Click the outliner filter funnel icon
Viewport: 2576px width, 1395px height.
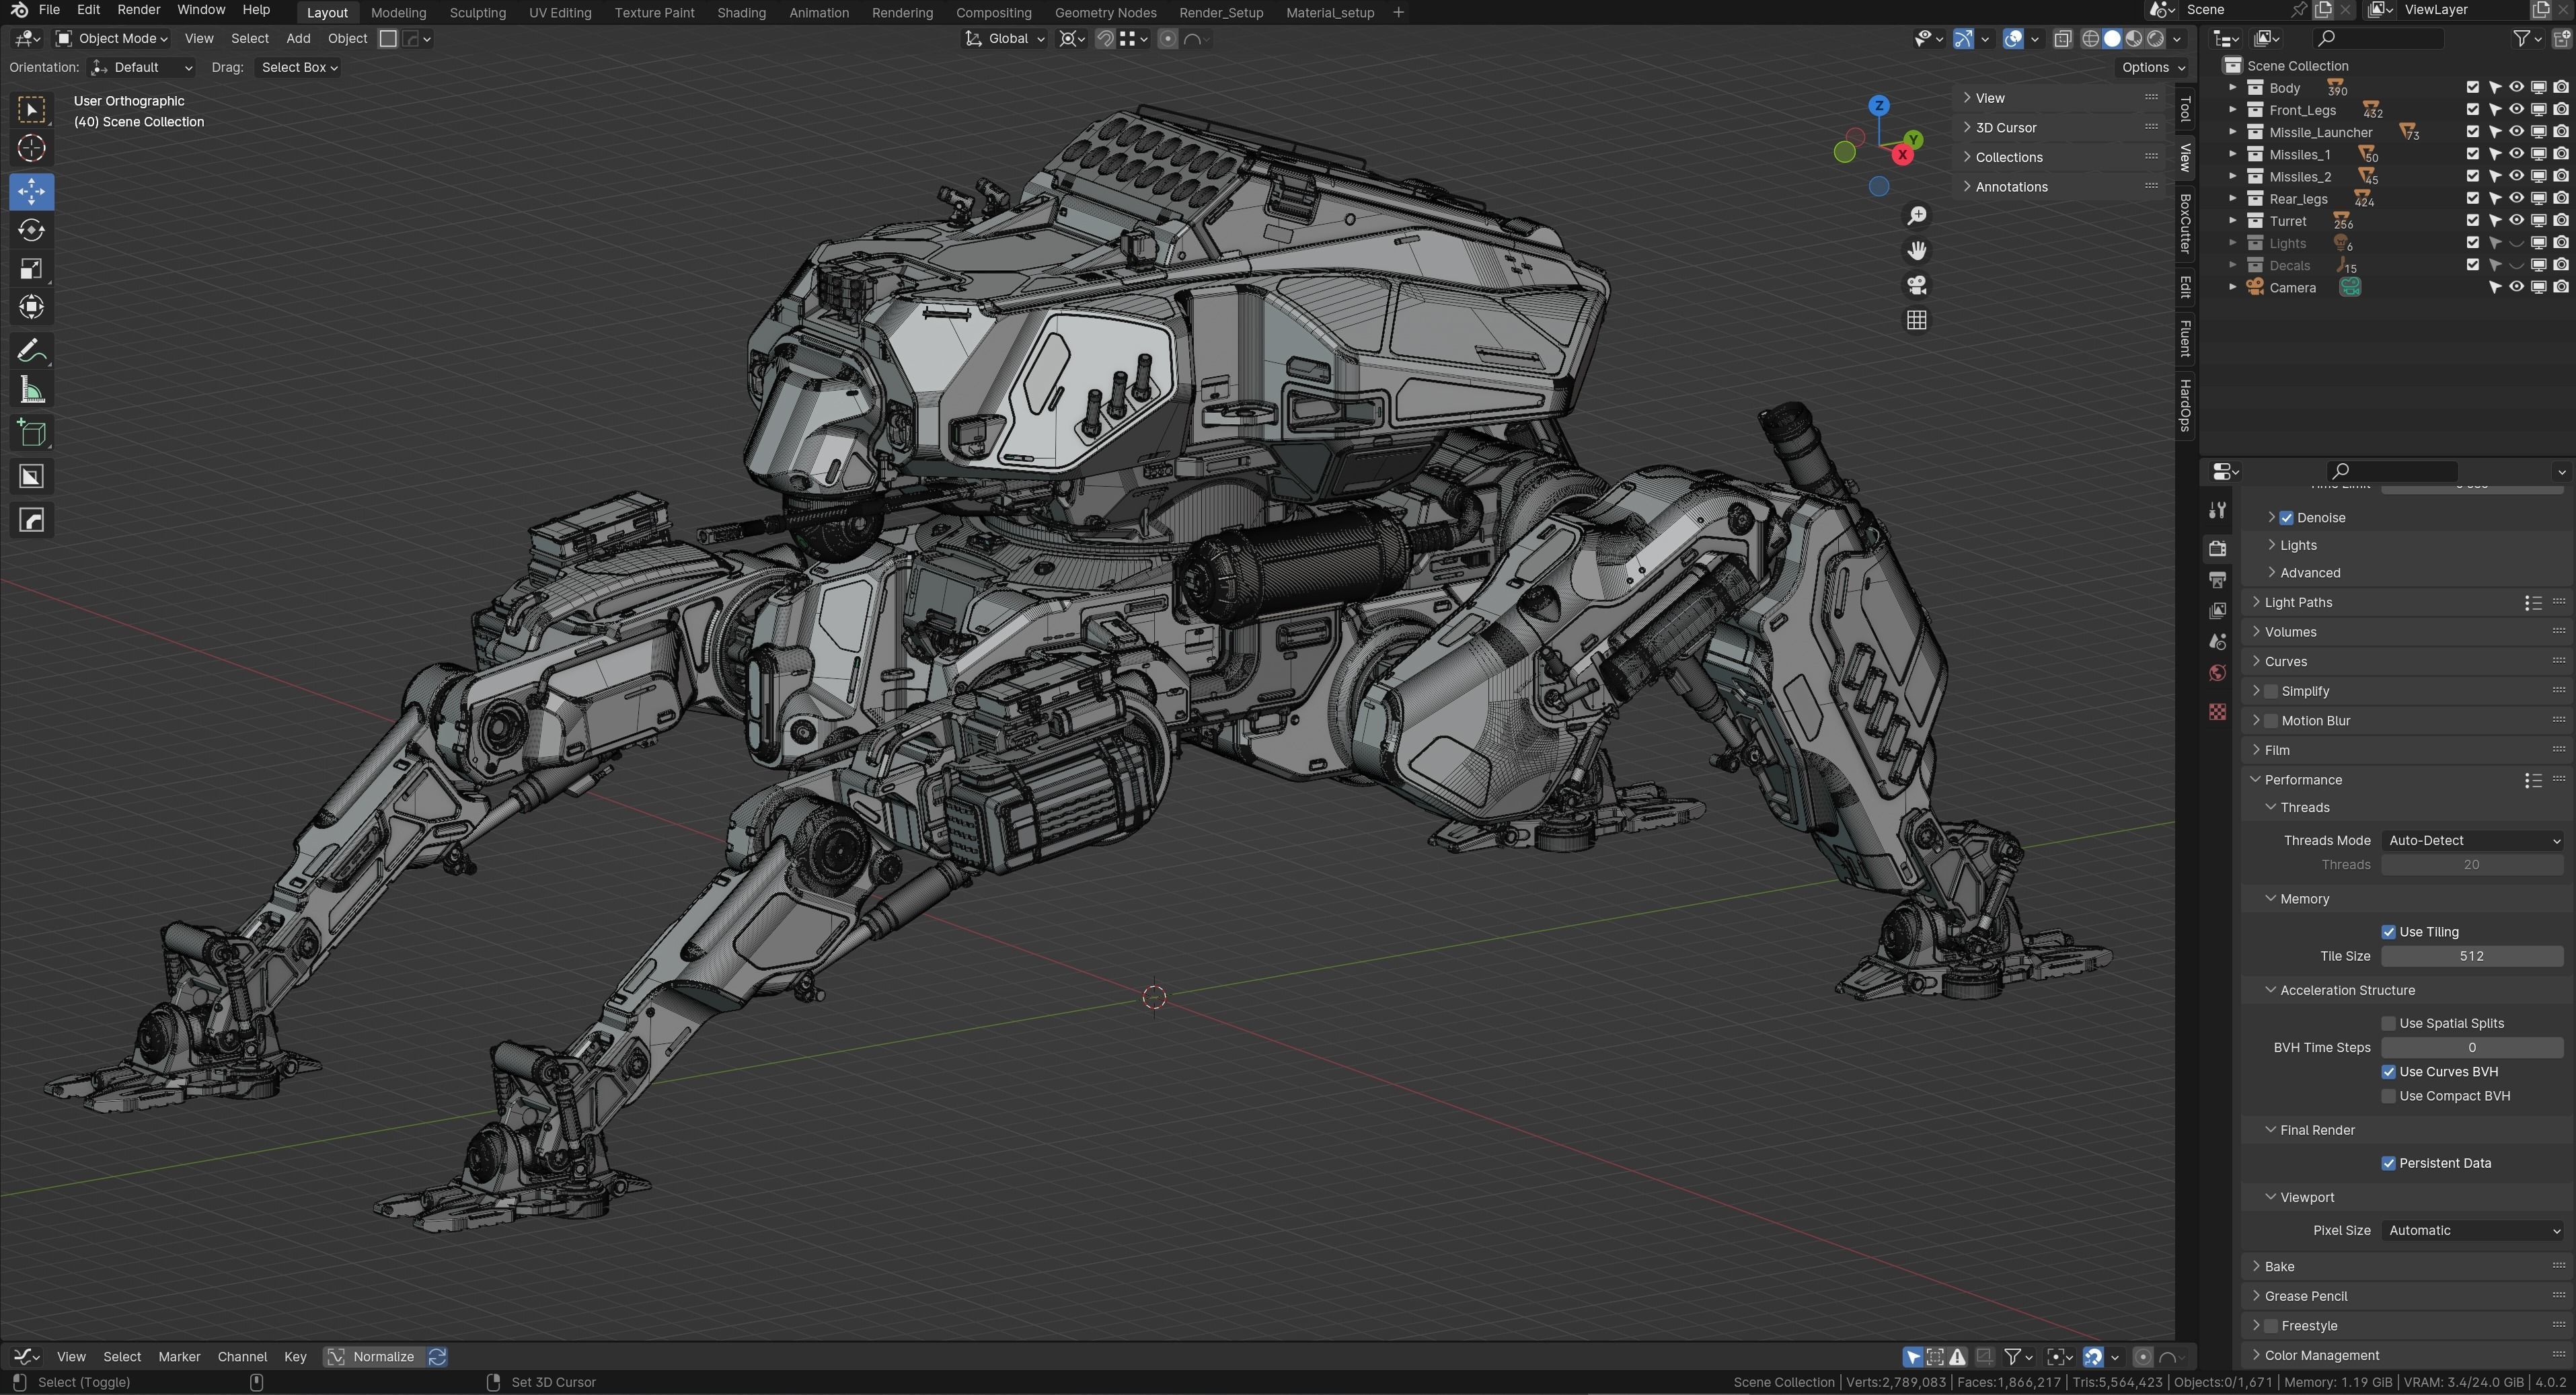(2521, 38)
